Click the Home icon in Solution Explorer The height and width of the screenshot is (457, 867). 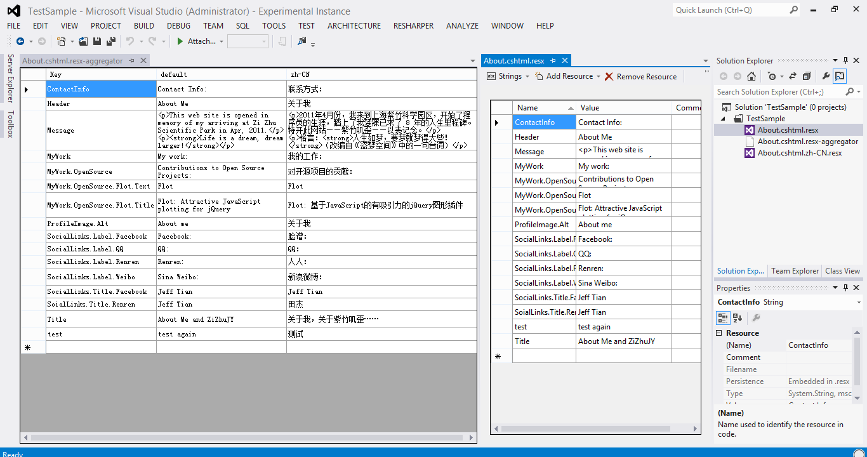pos(751,76)
